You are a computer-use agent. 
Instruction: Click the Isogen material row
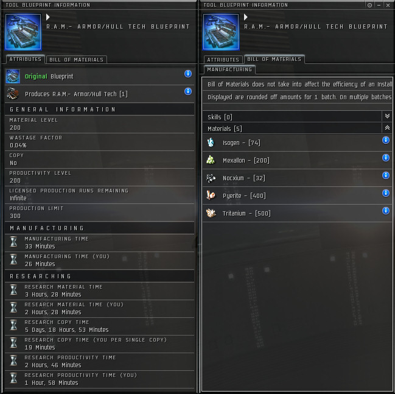[297, 143]
